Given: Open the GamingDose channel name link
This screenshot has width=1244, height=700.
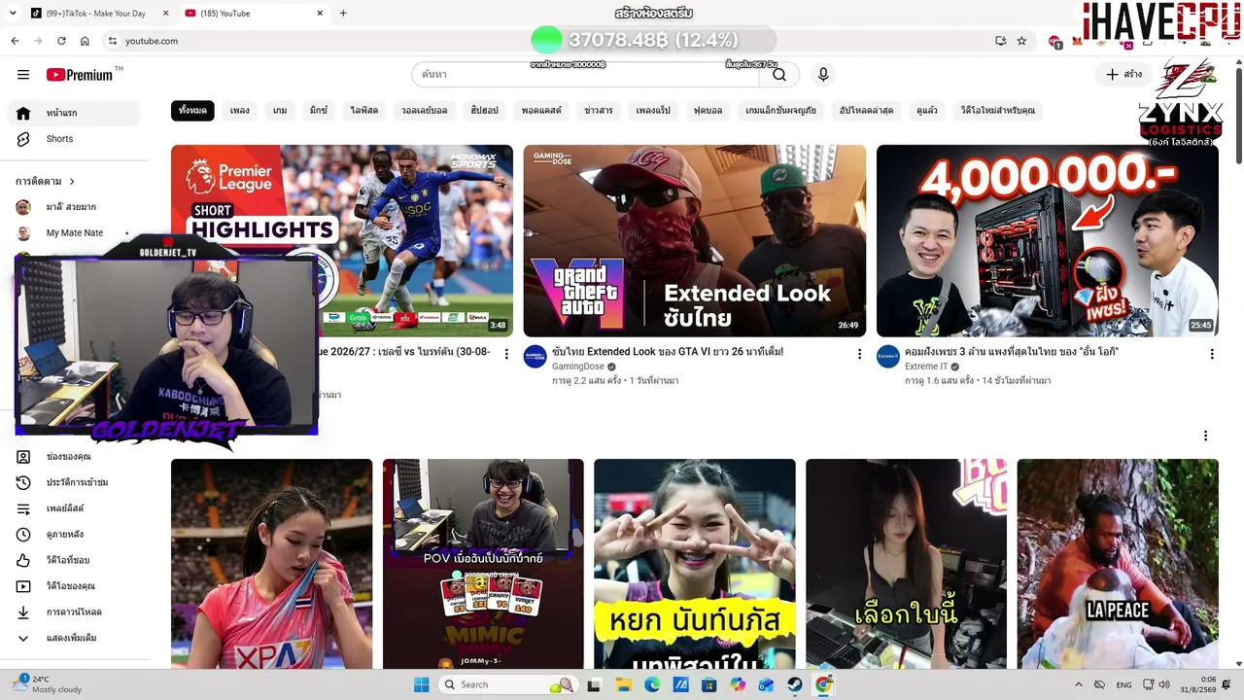Looking at the screenshot, I should click(x=578, y=367).
